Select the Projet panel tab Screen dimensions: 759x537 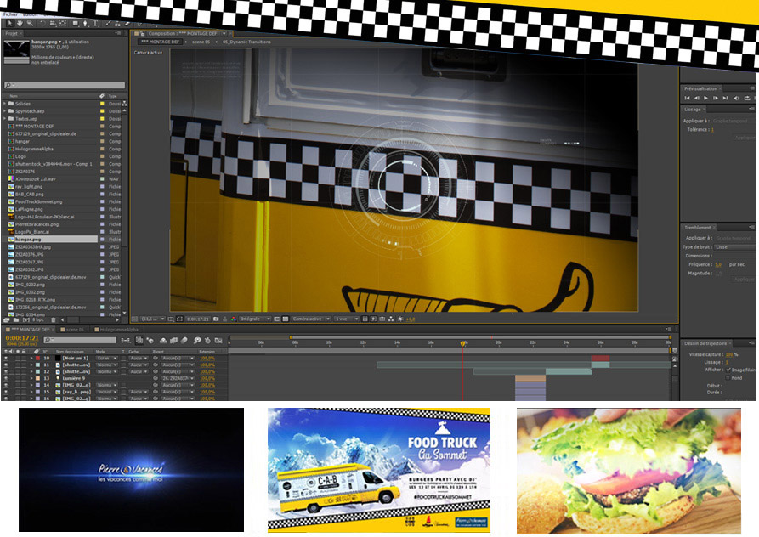coord(12,33)
